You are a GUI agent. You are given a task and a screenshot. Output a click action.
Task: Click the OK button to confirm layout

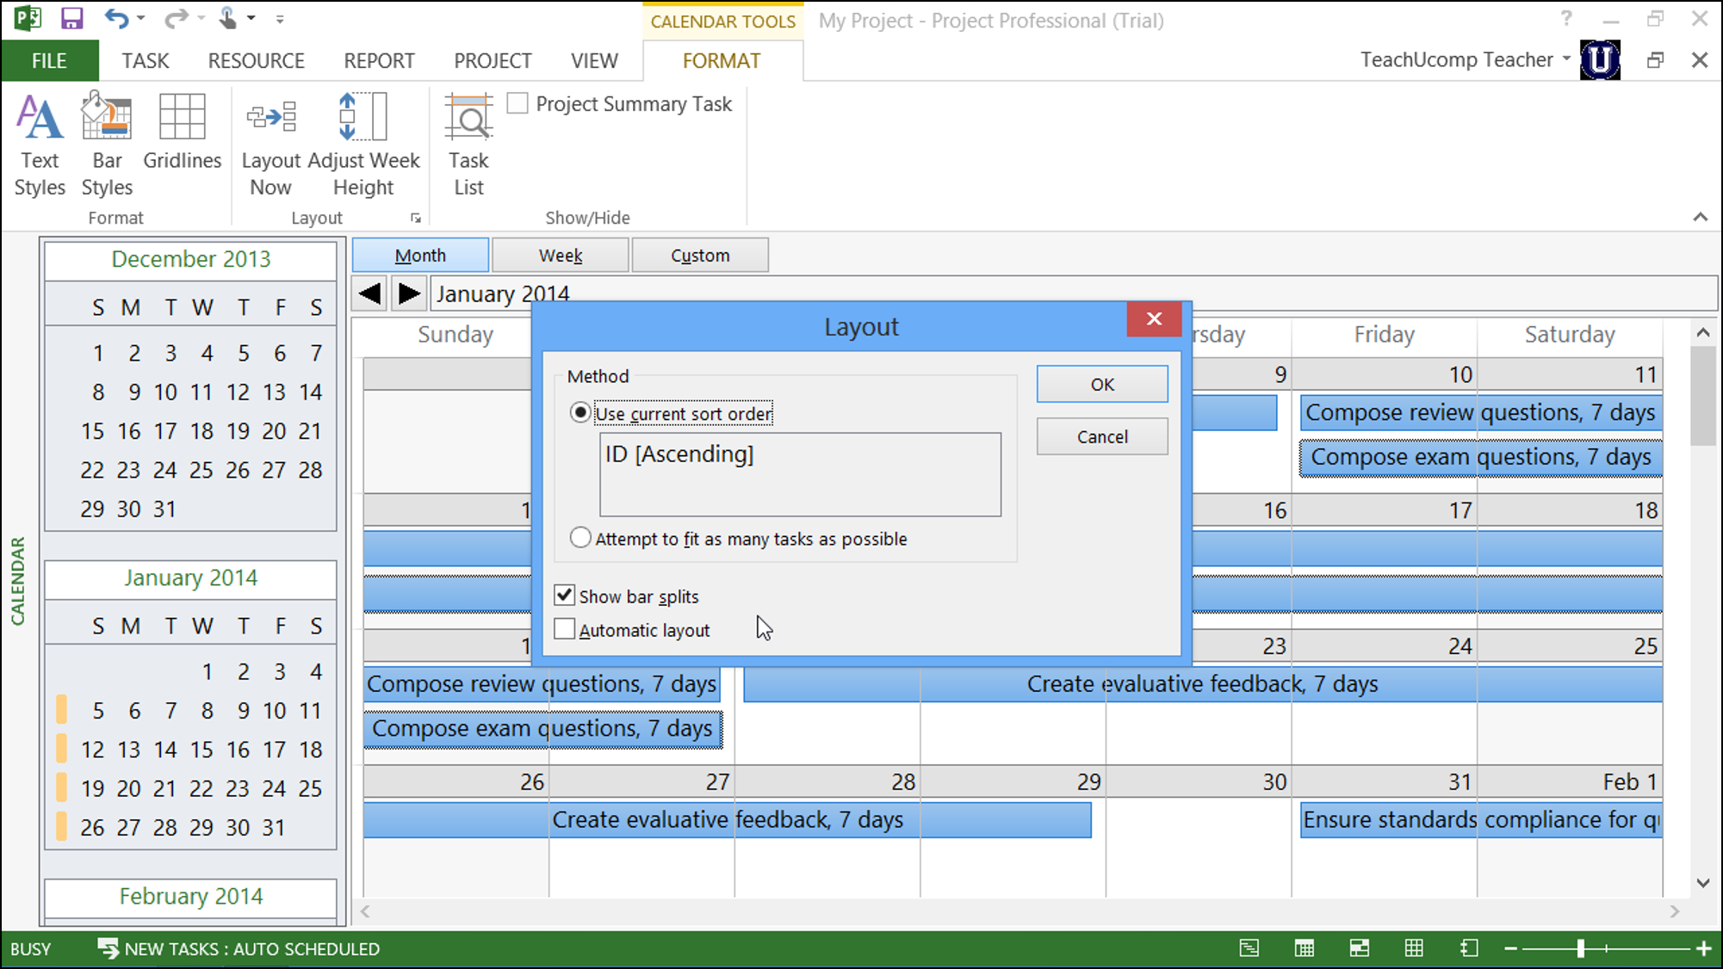click(x=1101, y=383)
